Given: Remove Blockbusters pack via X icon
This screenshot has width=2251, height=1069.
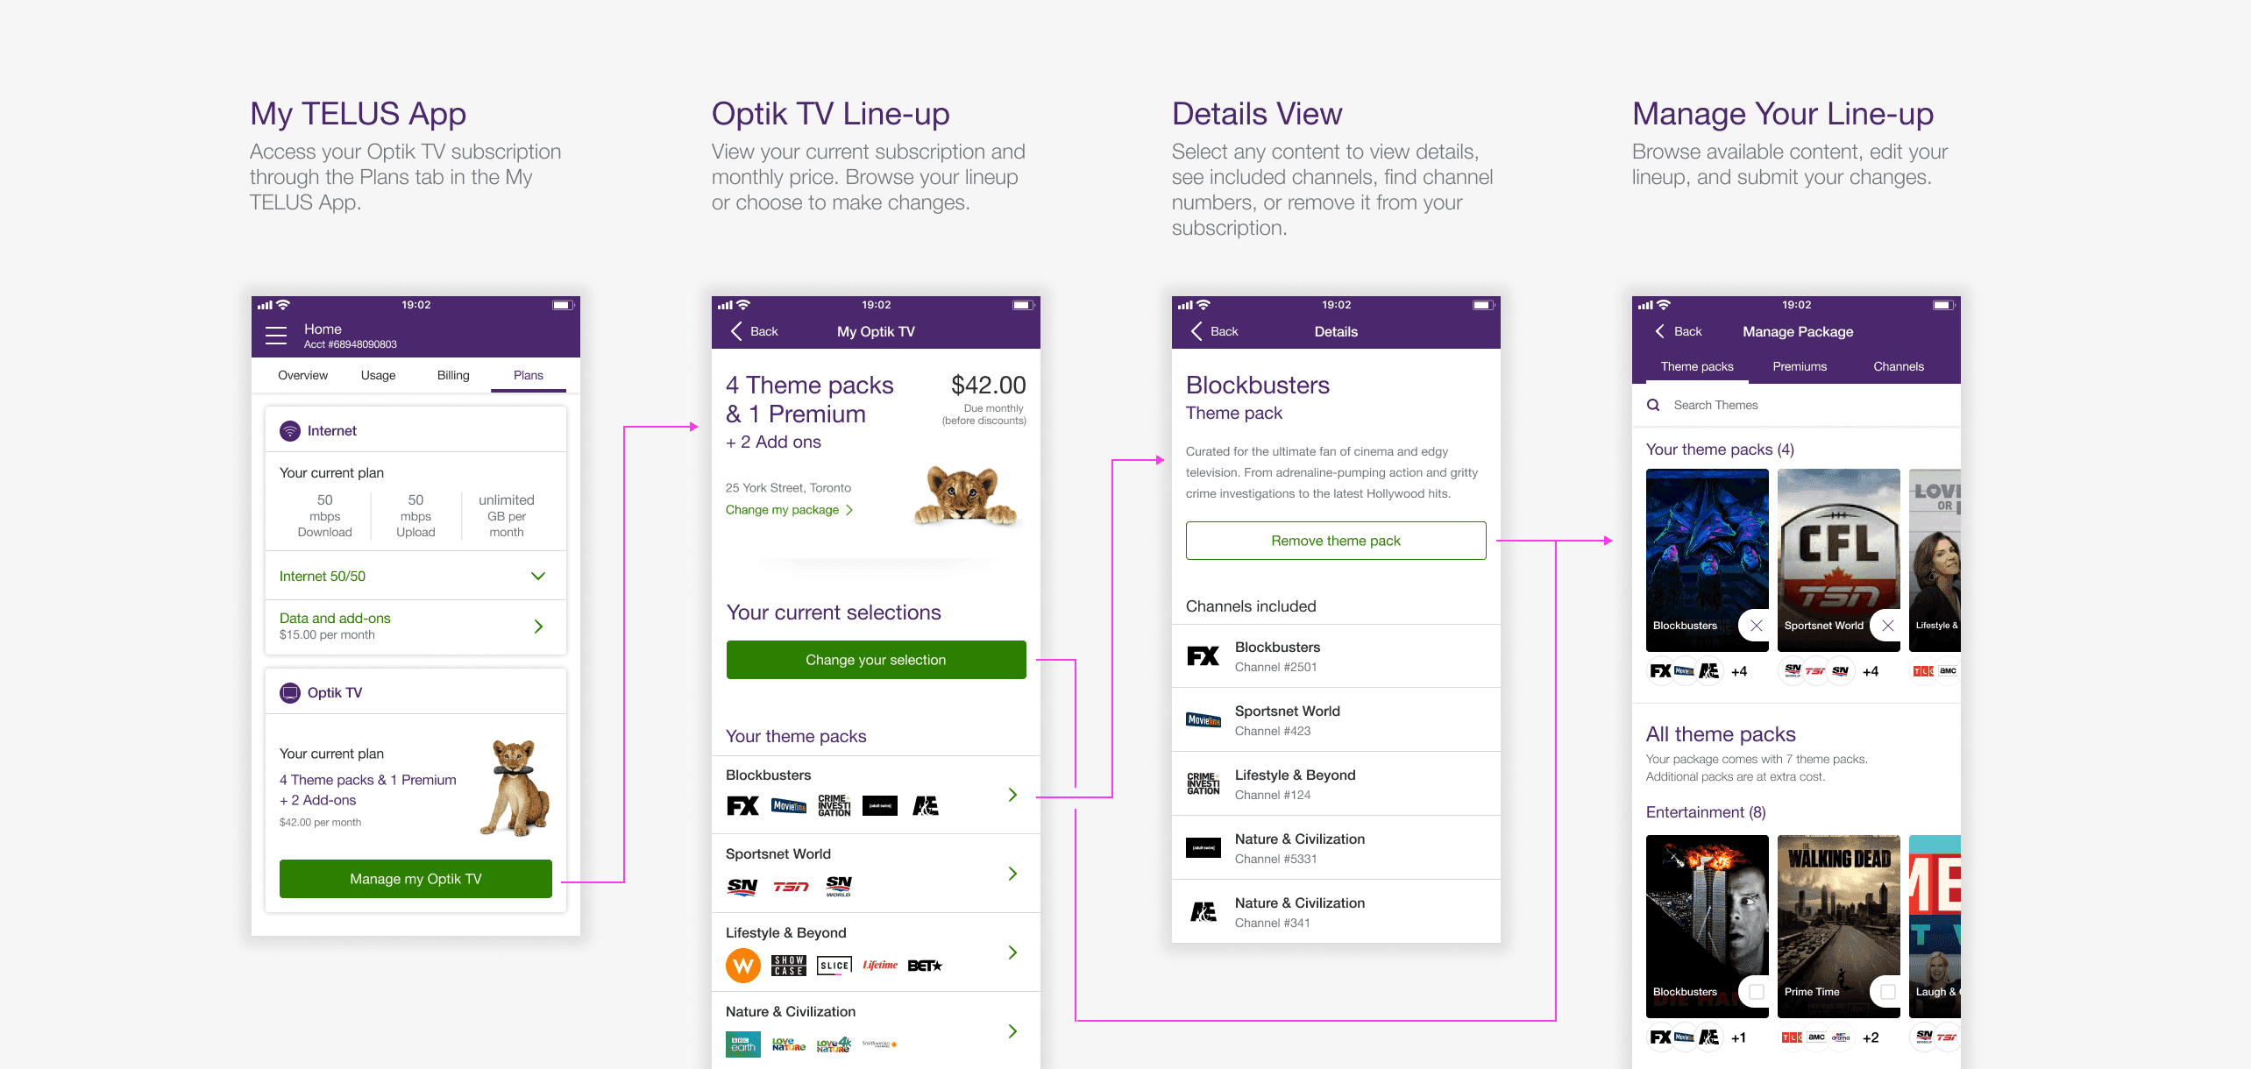Looking at the screenshot, I should (x=1756, y=626).
